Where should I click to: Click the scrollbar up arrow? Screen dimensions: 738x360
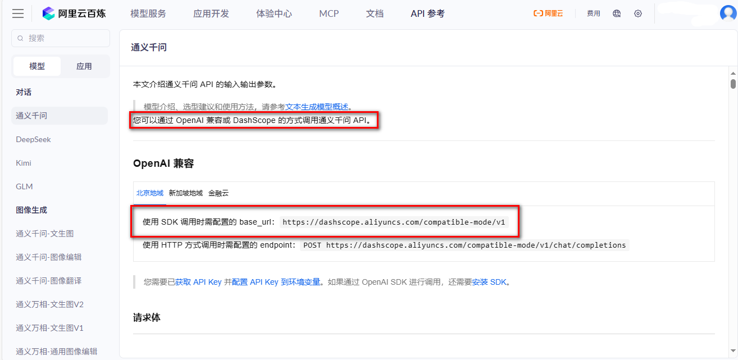[x=733, y=73]
